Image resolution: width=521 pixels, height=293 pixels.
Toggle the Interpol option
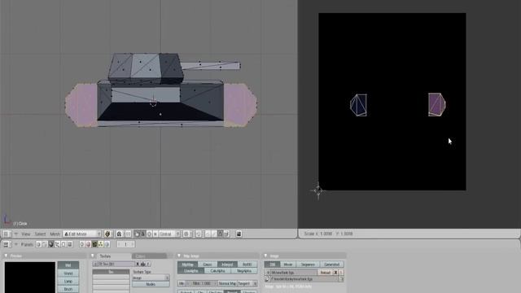click(227, 265)
